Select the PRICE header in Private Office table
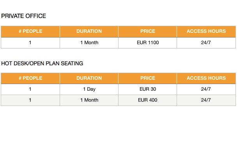246x165 pixels. [148, 32]
